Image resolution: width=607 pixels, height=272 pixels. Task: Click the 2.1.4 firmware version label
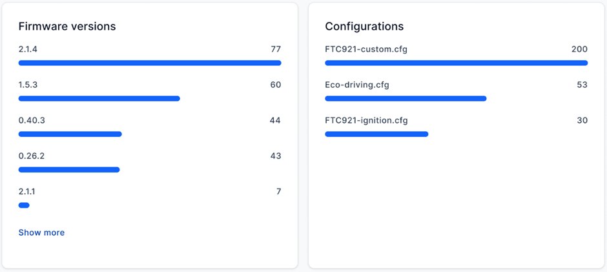pos(28,49)
